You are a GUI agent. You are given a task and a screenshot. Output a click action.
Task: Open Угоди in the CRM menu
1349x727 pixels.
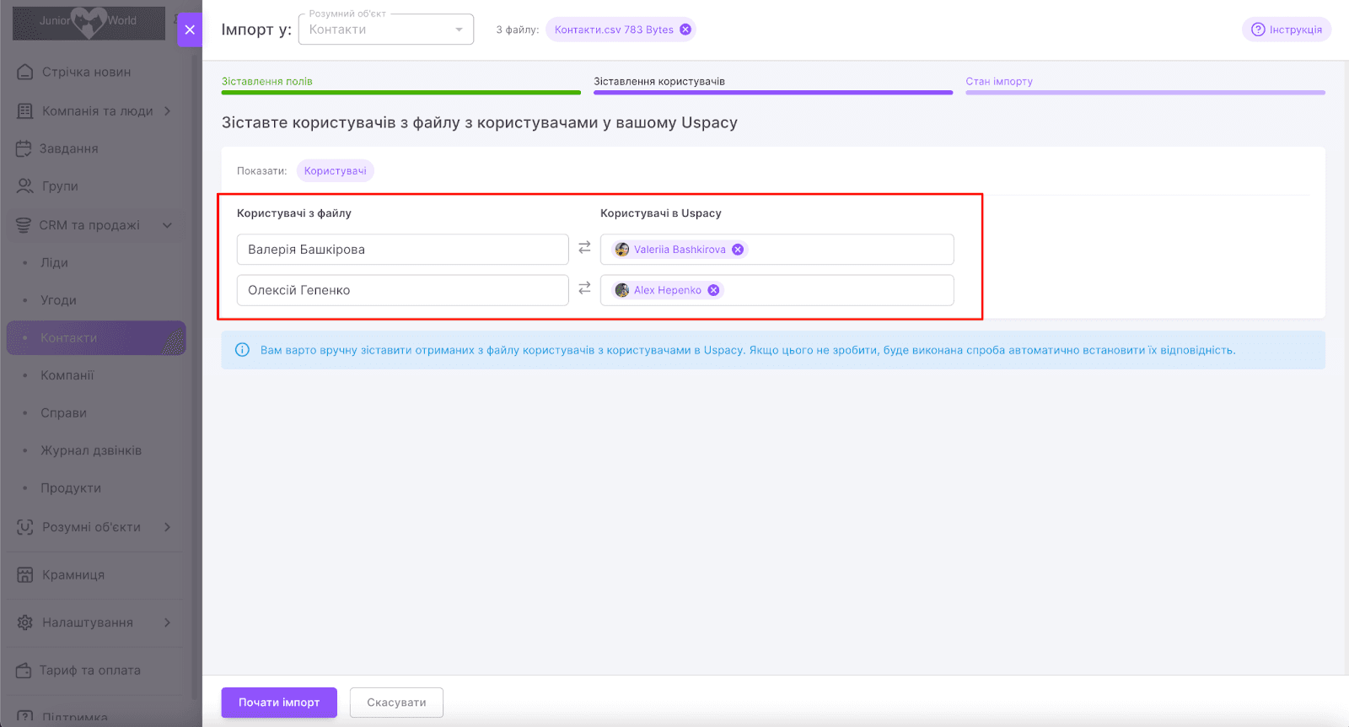(x=58, y=300)
